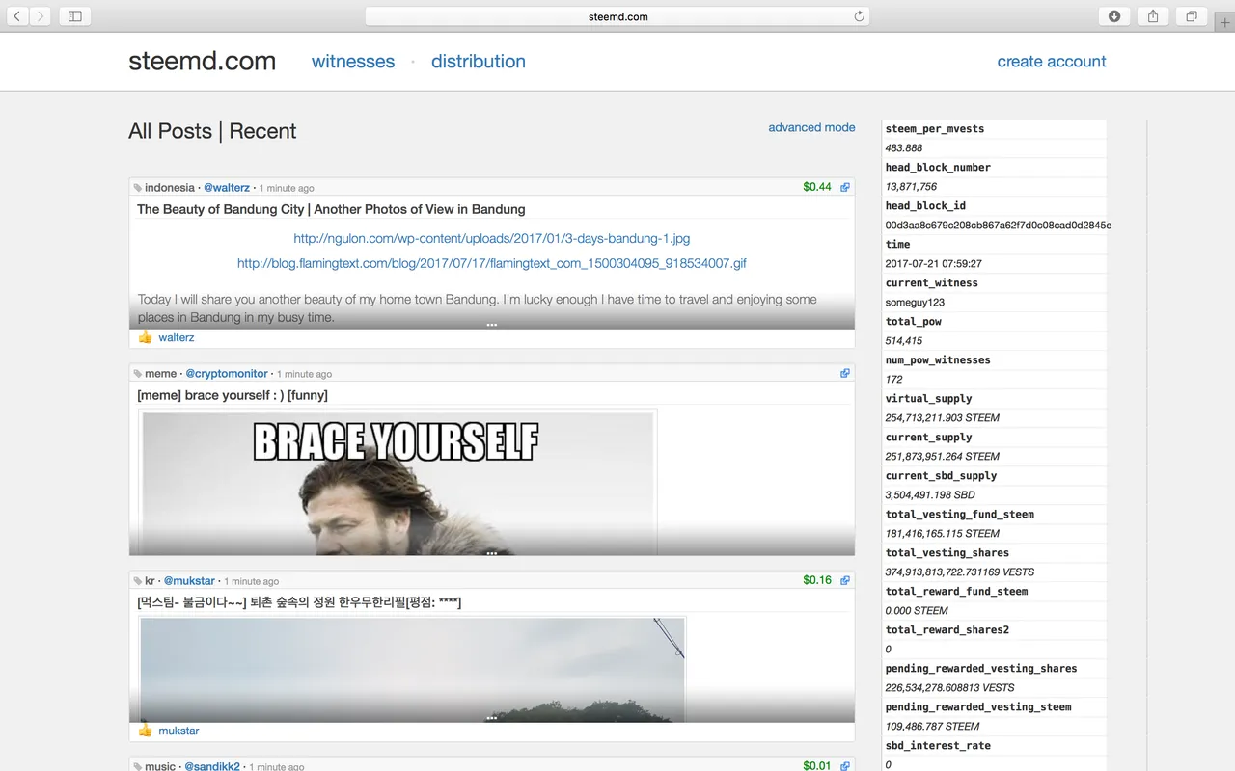
Task: Open external link icon on cryptomonitor post
Action: (845, 373)
